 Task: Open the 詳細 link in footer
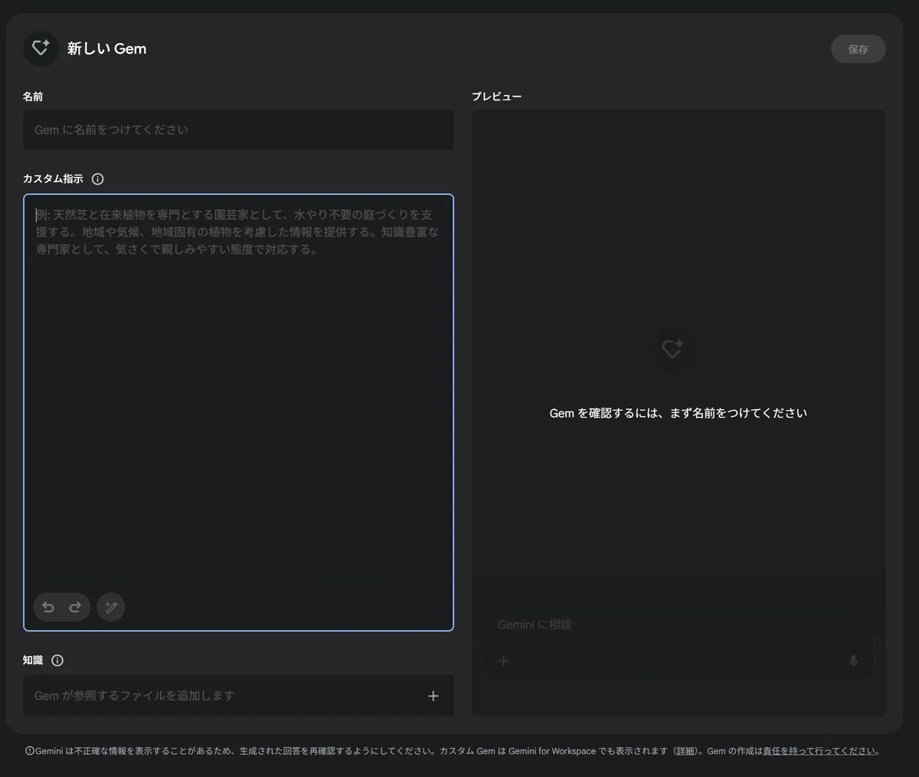685,751
